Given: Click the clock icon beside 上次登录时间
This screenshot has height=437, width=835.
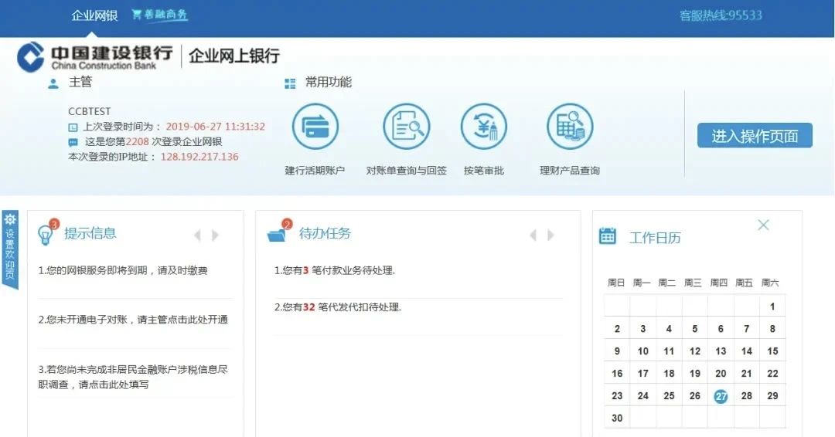Looking at the screenshot, I should point(73,127).
